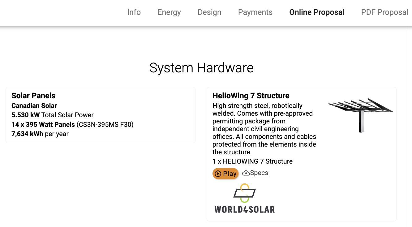Navigate to the Design section
Screen dimensions: 412x227
[209, 12]
